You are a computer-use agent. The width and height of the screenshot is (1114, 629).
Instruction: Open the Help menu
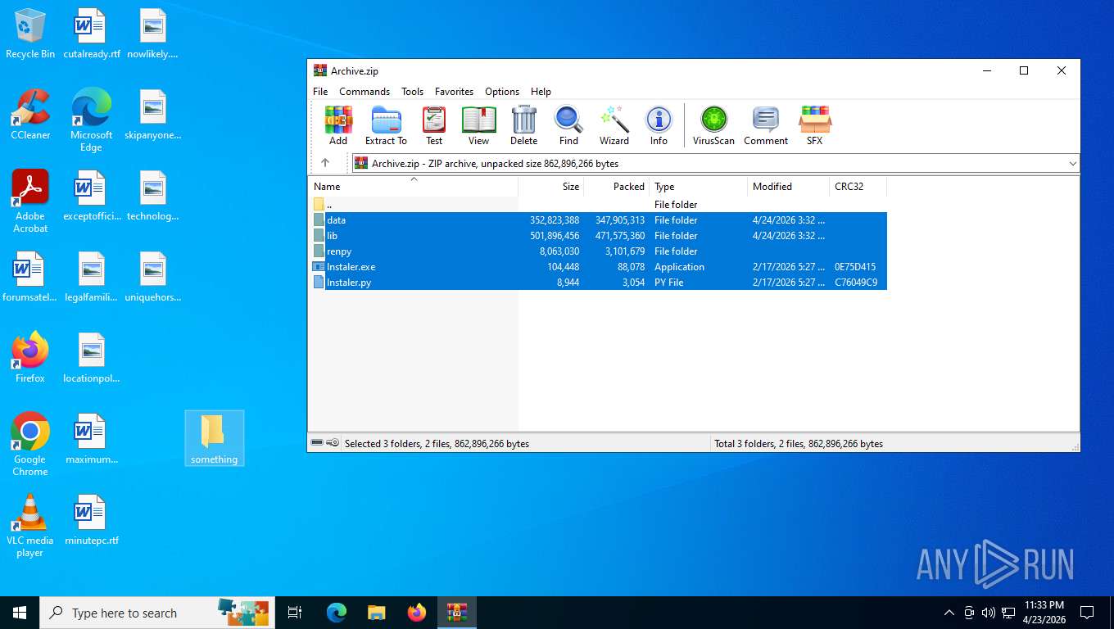(x=541, y=92)
